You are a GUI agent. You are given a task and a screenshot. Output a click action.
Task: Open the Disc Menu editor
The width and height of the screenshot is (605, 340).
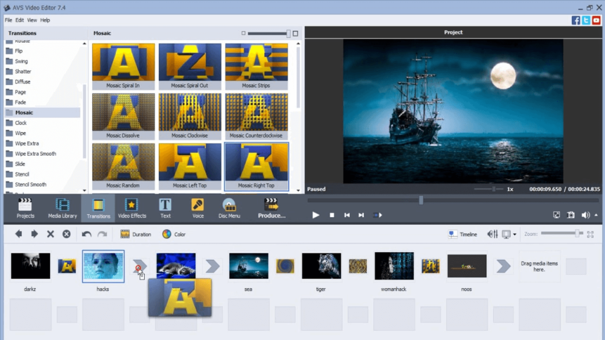pos(229,208)
